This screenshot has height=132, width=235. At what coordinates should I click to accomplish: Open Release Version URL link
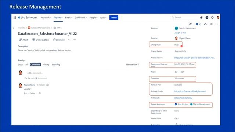coord(195,58)
